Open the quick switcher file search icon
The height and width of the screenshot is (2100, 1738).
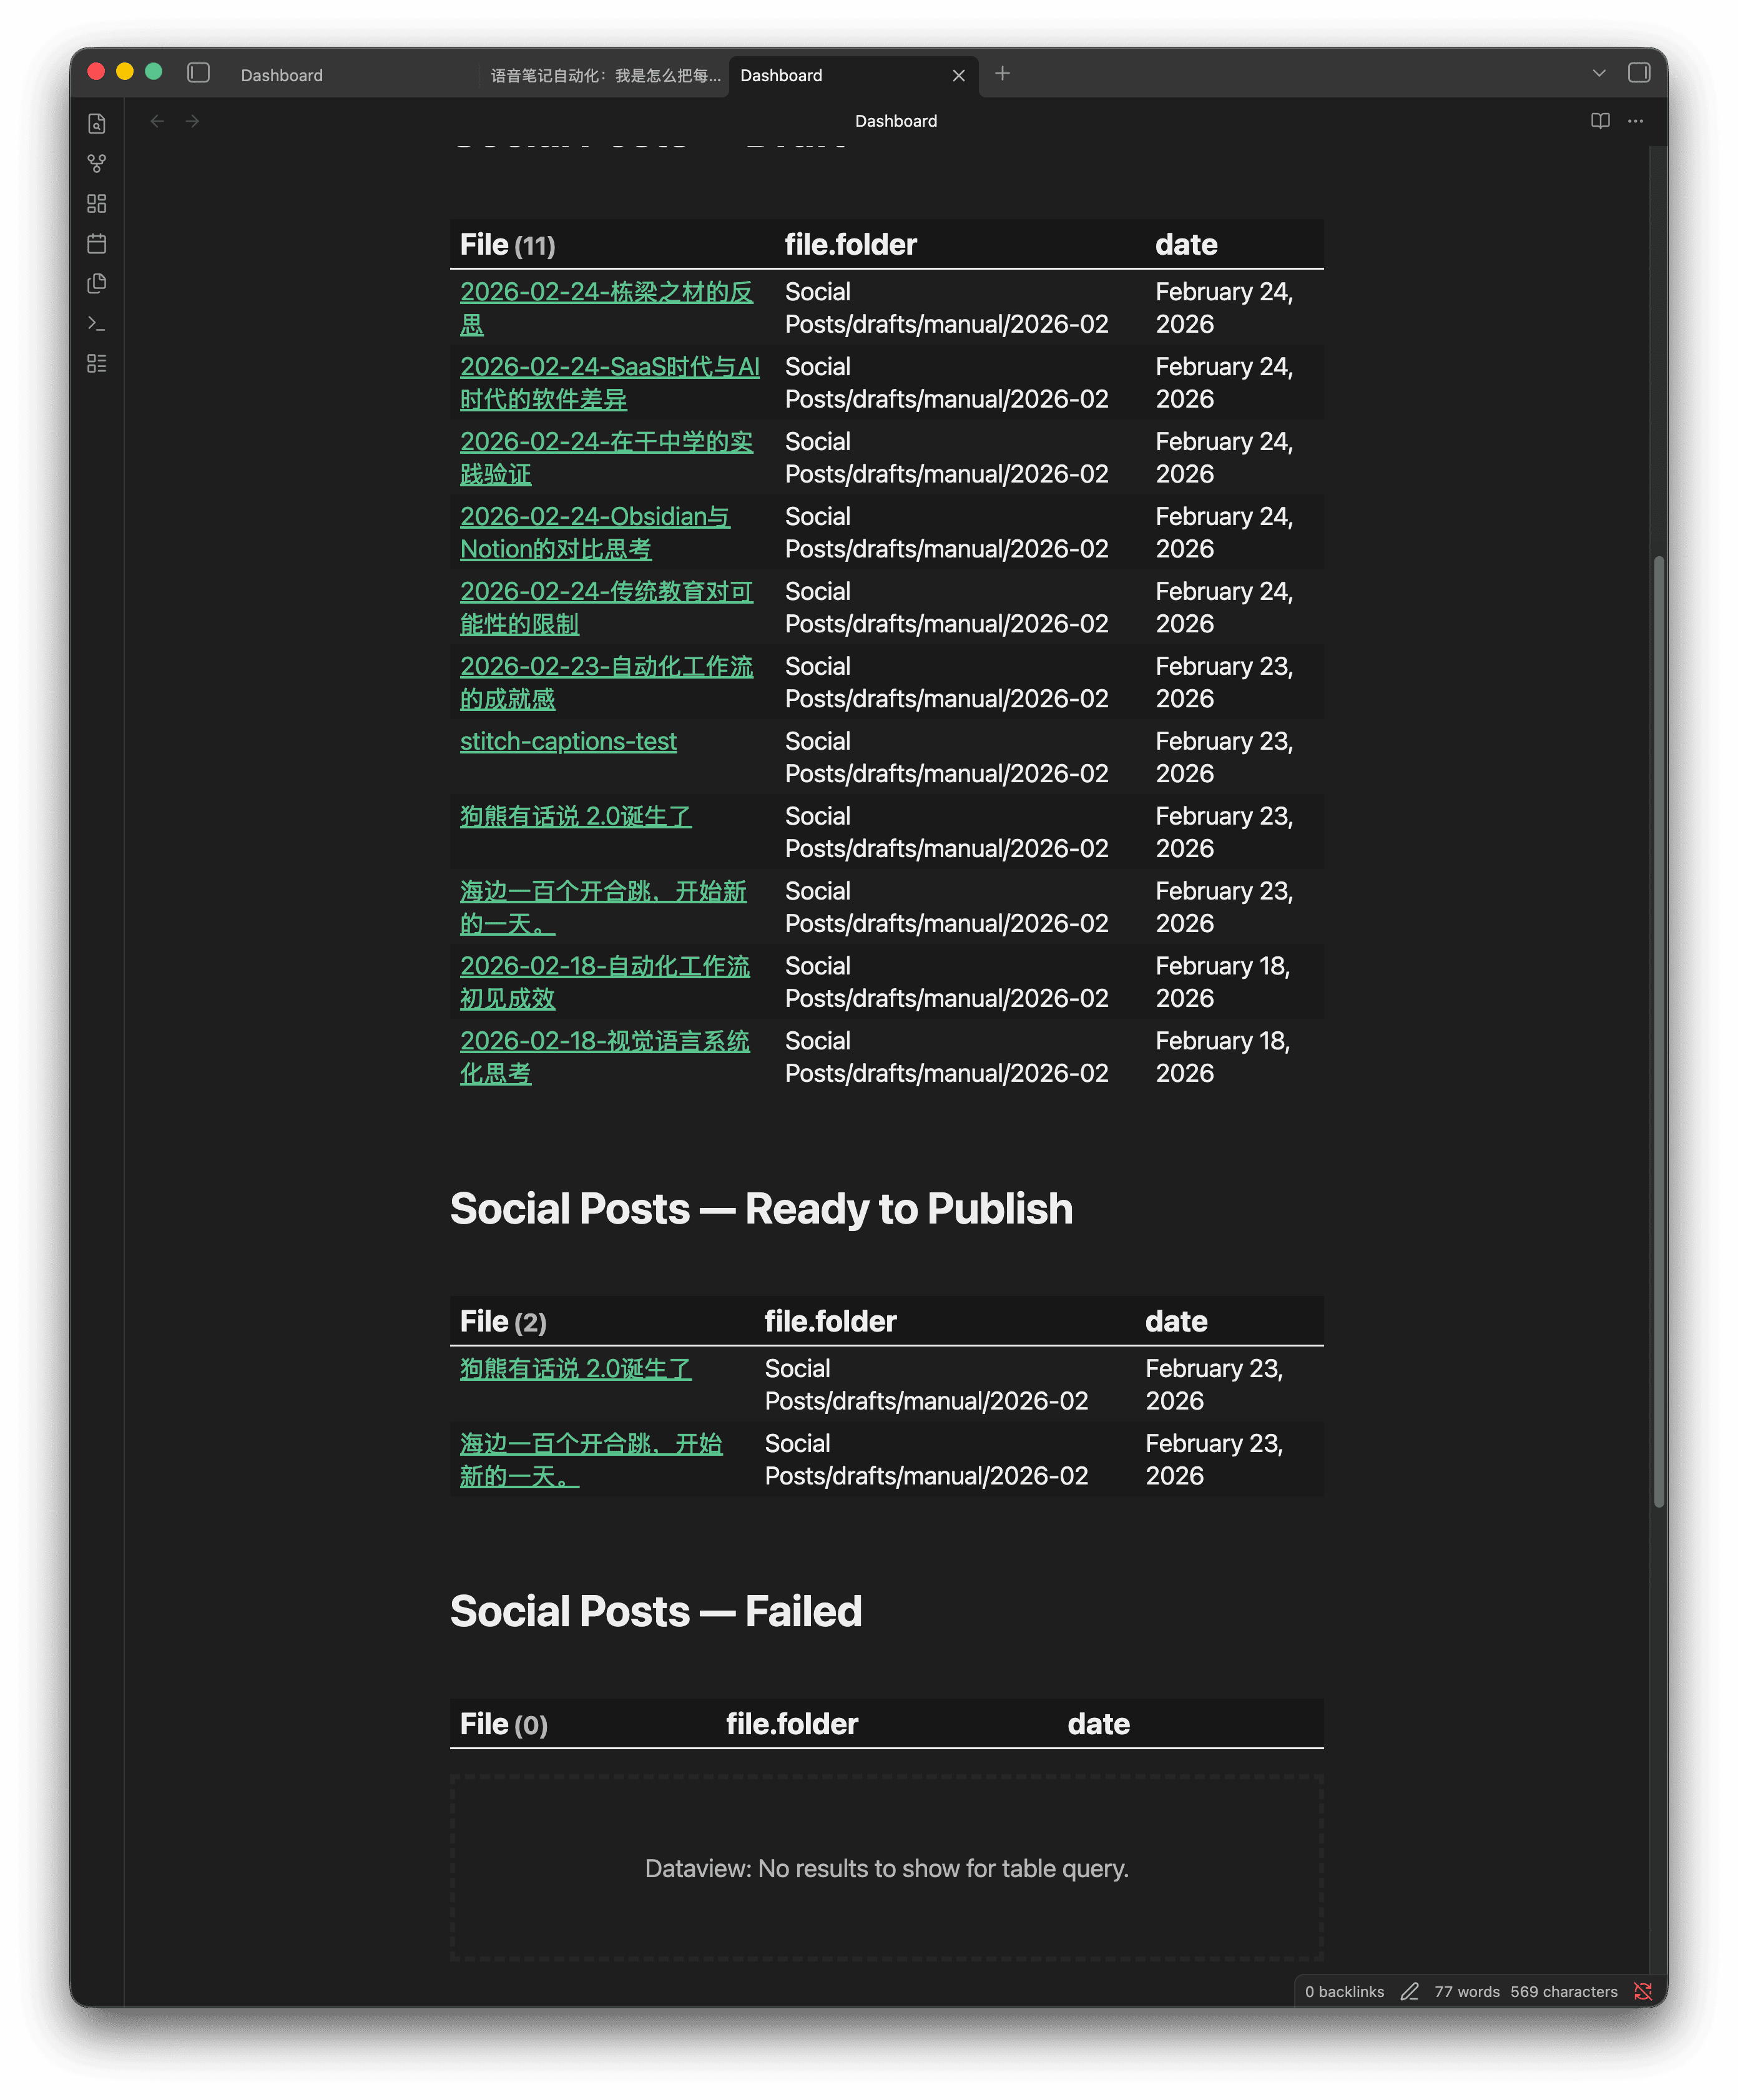pyautogui.click(x=97, y=124)
